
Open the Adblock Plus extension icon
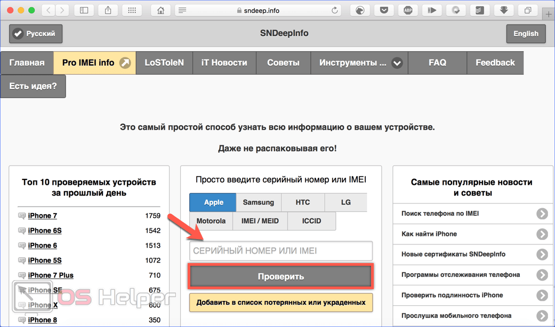(x=408, y=10)
